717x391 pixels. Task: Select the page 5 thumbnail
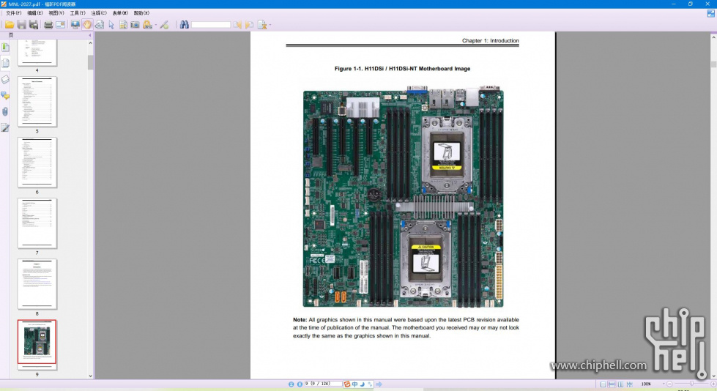pyautogui.click(x=37, y=102)
